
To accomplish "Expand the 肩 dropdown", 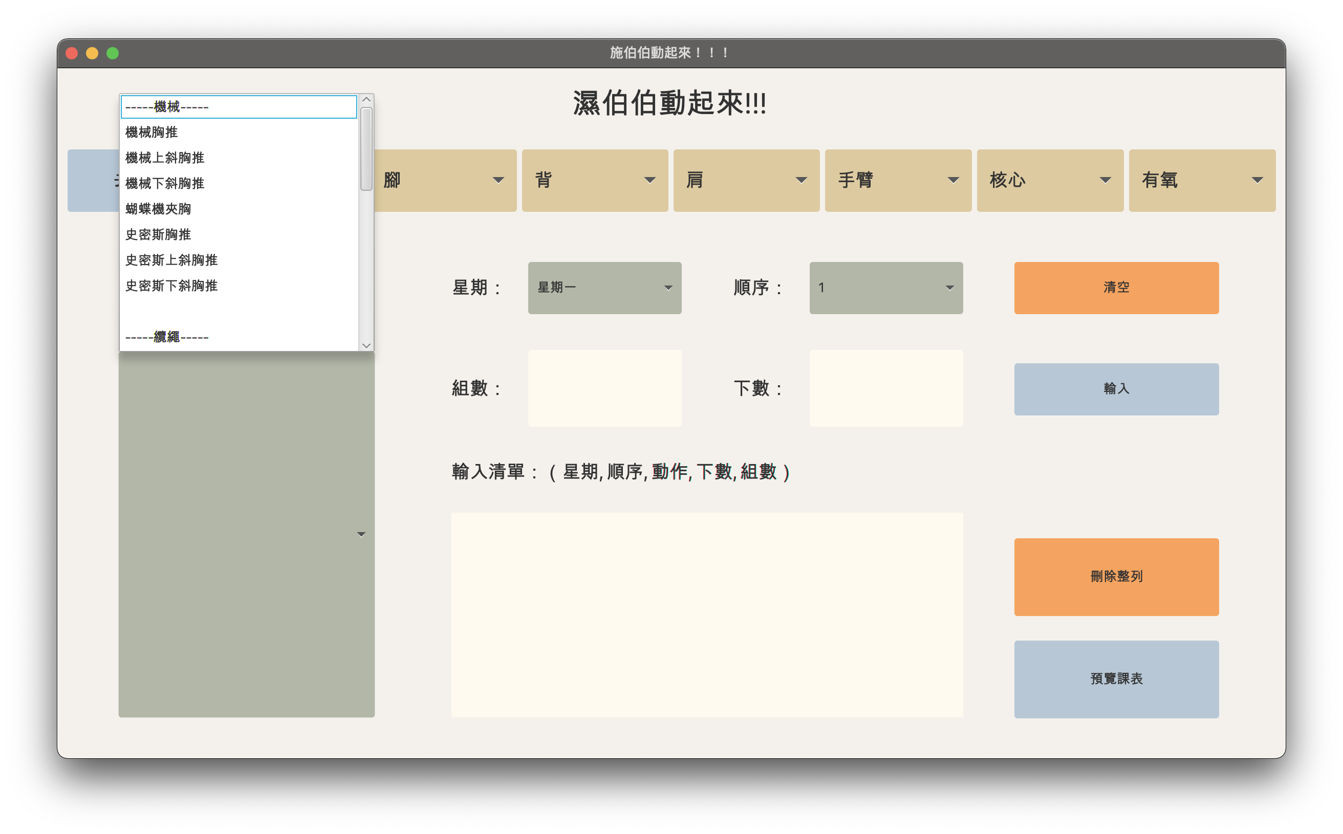I will (747, 181).
